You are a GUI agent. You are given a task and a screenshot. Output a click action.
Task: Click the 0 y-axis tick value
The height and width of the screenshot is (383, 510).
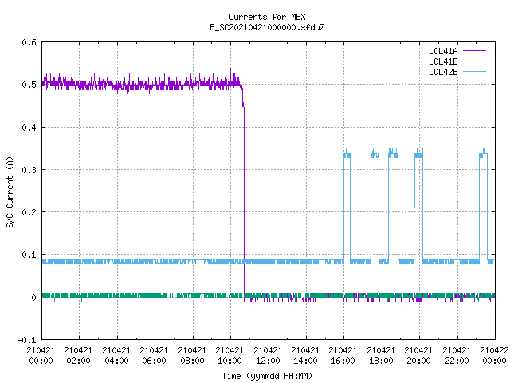coord(33,298)
